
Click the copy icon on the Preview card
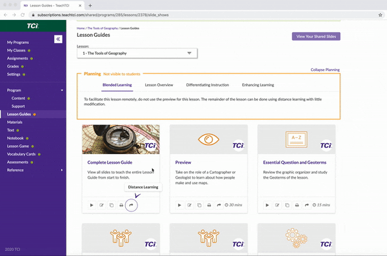click(x=199, y=205)
